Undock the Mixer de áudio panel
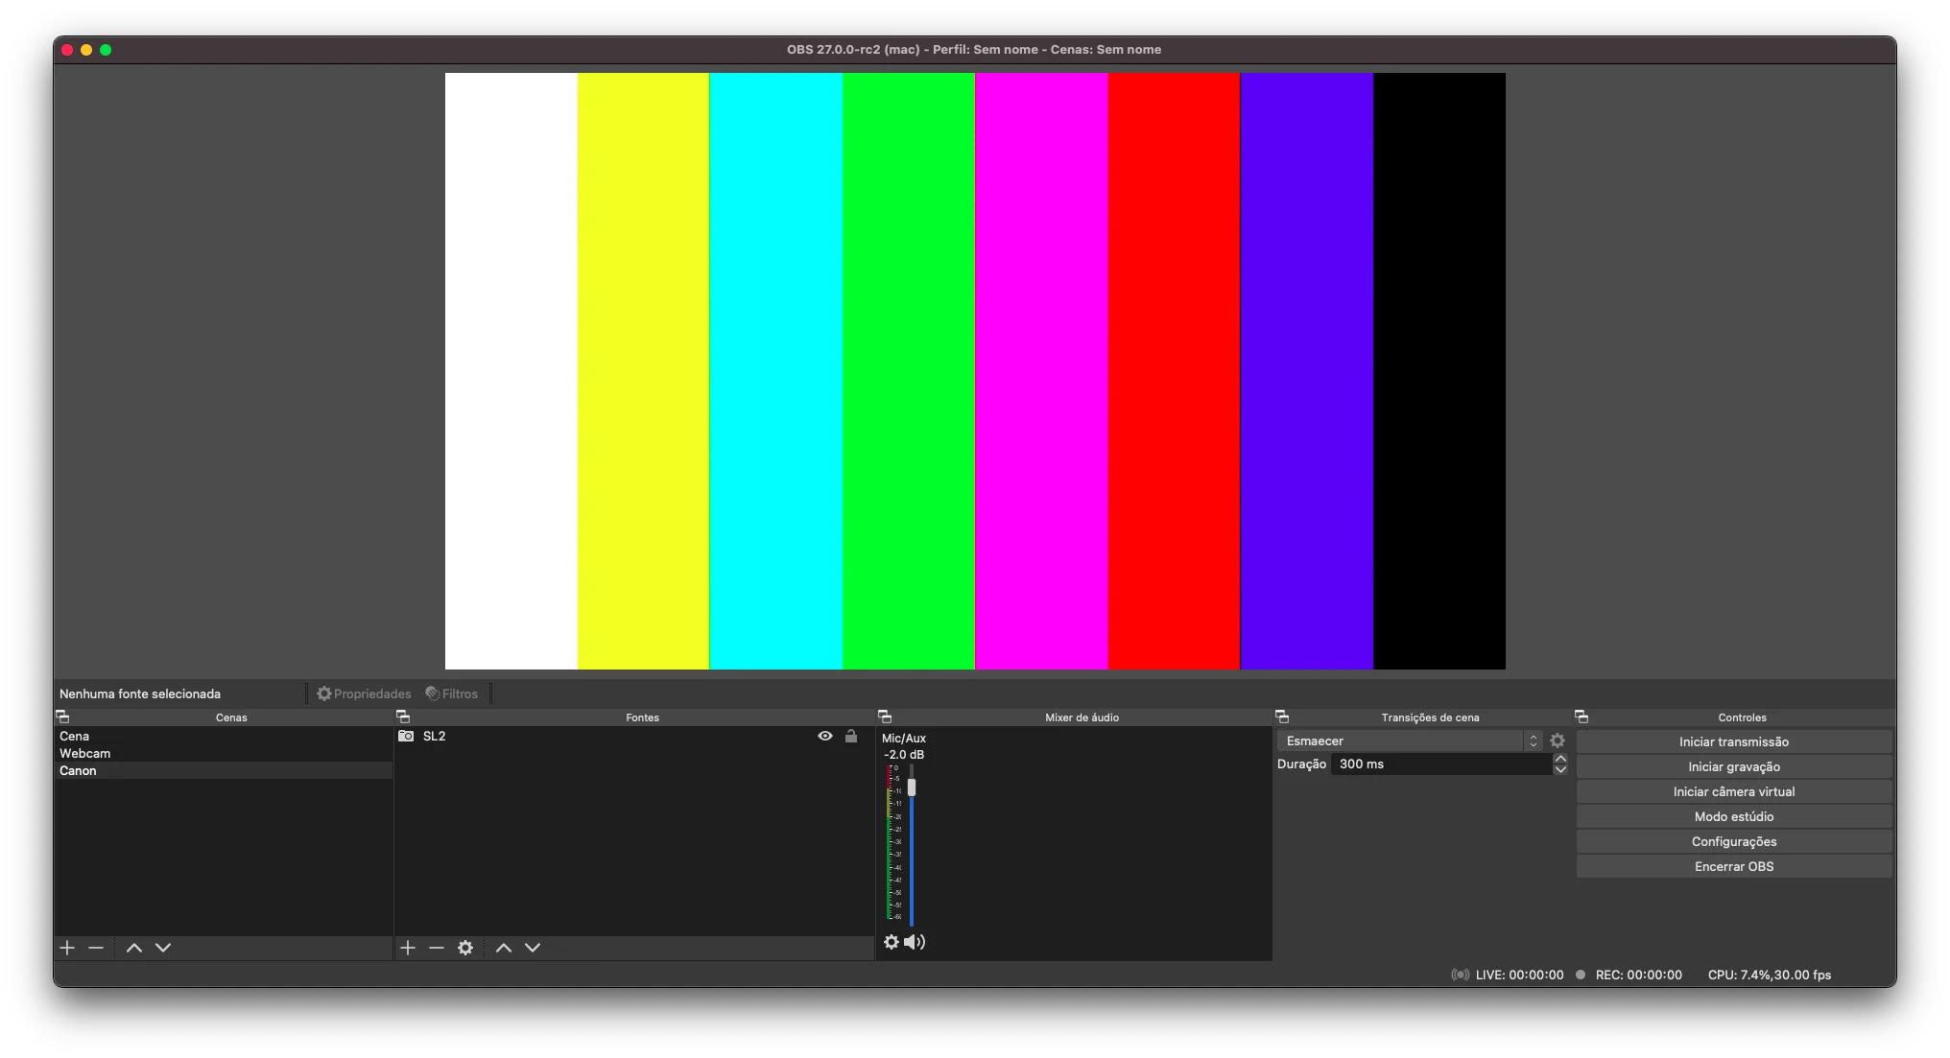The image size is (1950, 1058). click(885, 717)
